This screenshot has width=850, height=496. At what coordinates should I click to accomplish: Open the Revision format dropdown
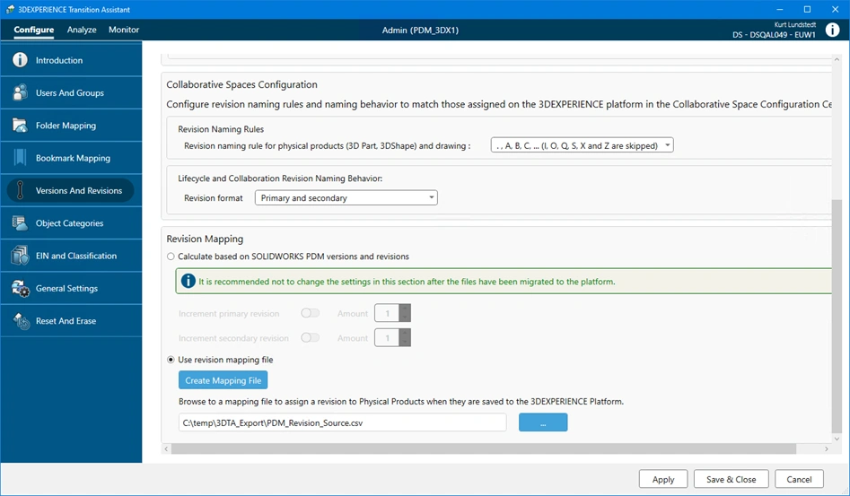click(346, 197)
